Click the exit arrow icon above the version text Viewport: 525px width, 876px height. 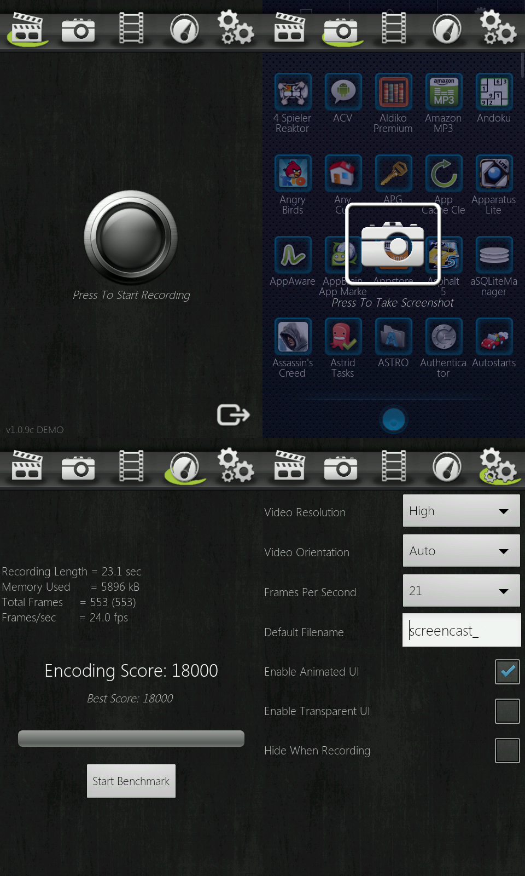click(x=234, y=415)
